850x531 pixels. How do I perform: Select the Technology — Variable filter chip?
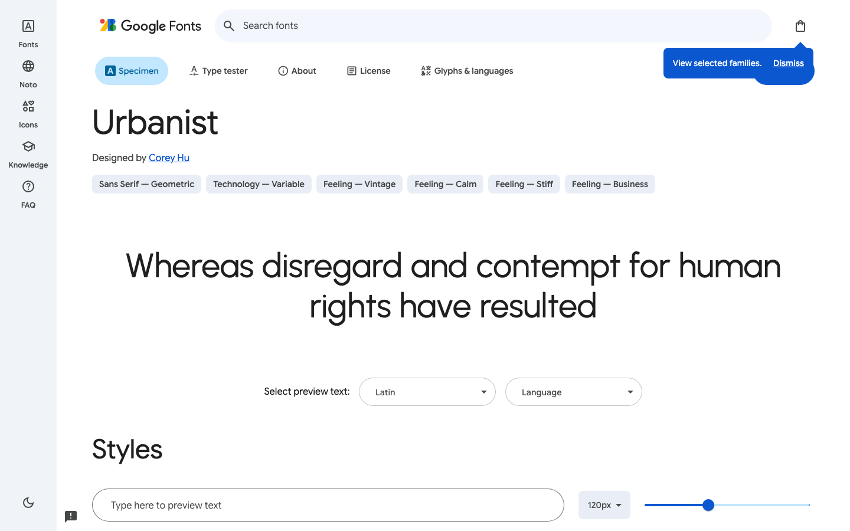(259, 184)
